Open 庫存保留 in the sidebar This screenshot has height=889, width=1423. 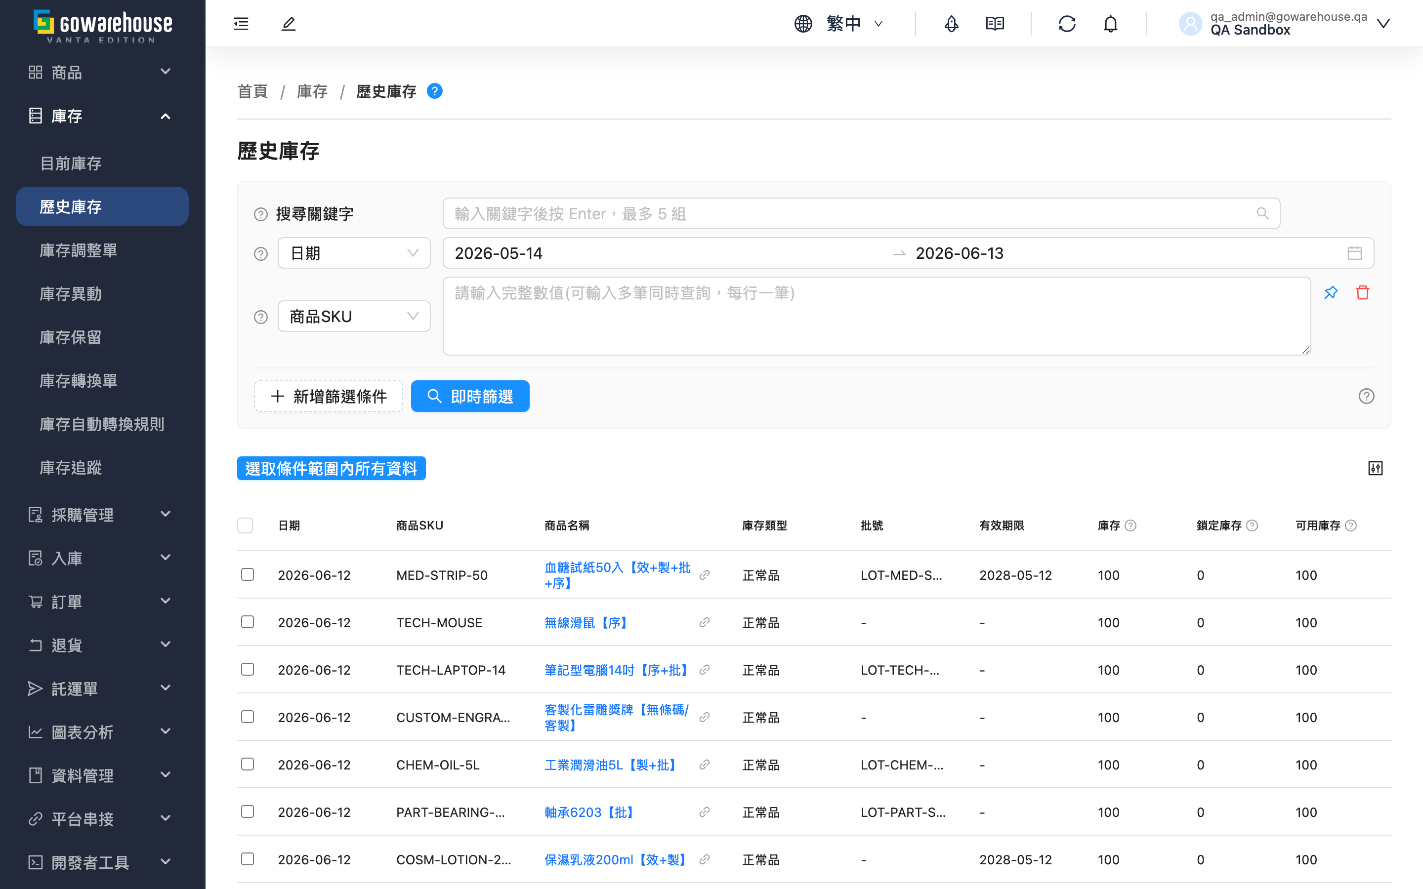pyautogui.click(x=102, y=337)
